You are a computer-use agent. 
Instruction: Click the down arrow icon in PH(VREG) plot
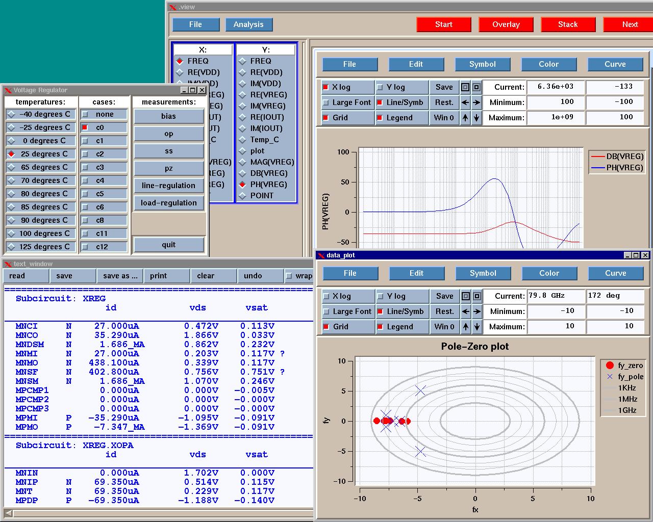476,118
